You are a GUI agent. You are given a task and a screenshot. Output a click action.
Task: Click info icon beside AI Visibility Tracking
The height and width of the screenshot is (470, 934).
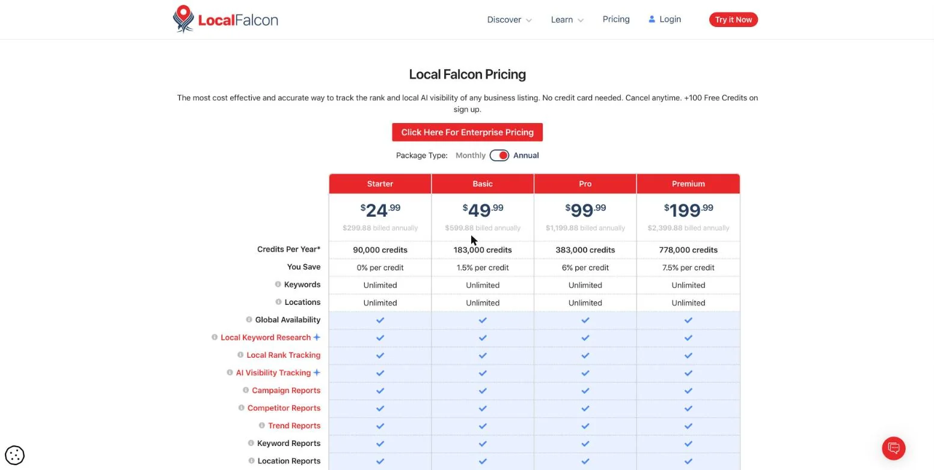[x=230, y=373]
